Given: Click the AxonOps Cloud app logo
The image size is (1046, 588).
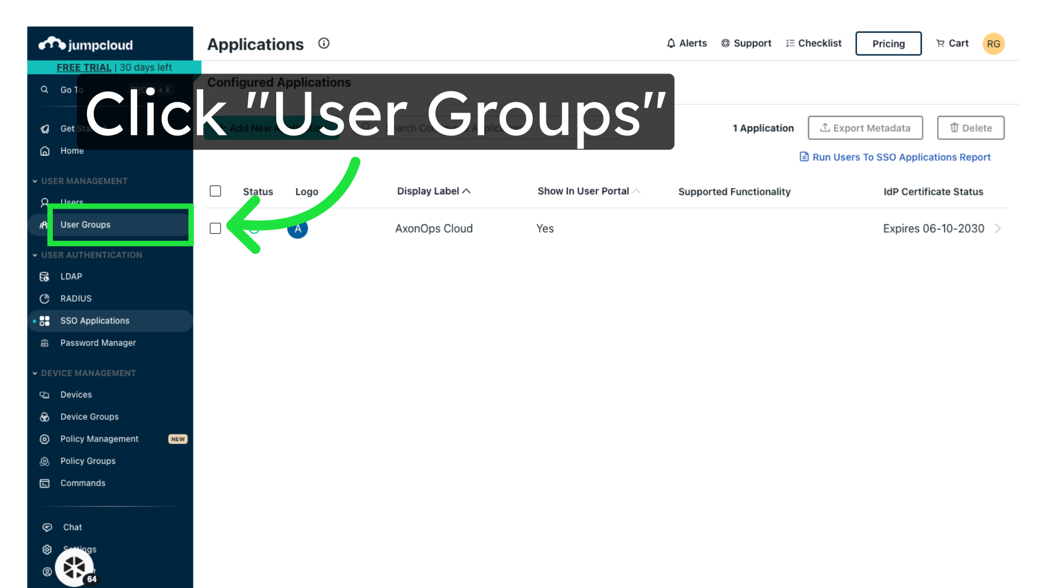Looking at the screenshot, I should coord(297,229).
